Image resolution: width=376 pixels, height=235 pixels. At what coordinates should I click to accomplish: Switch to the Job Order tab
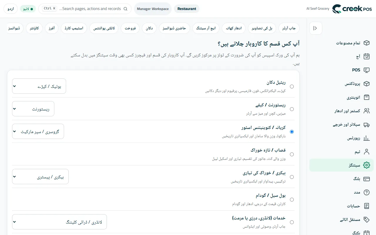click(289, 28)
